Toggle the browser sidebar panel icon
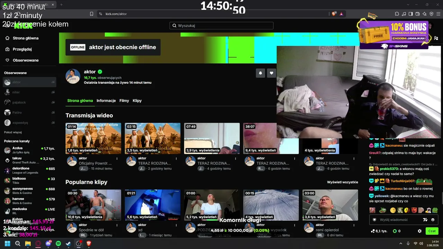 (411, 14)
